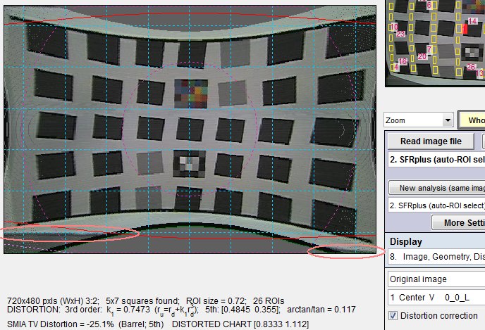The image size is (485, 330).
Task: Enable the Distortion correction checkbox
Action: point(393,316)
